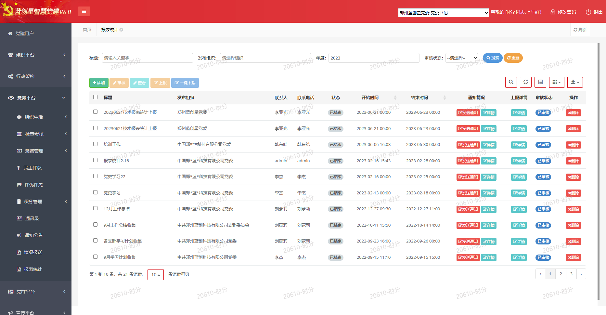Image resolution: width=606 pixels, height=315 pixels.
Task: Go to page 3 of results
Action: [571, 274]
